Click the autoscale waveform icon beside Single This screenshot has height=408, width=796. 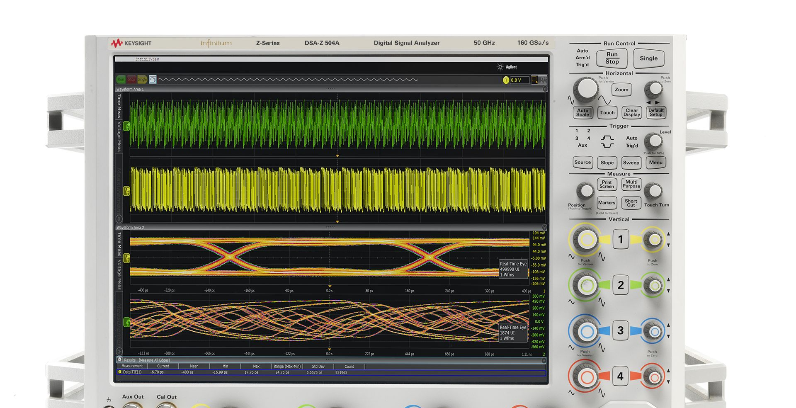pos(153,79)
